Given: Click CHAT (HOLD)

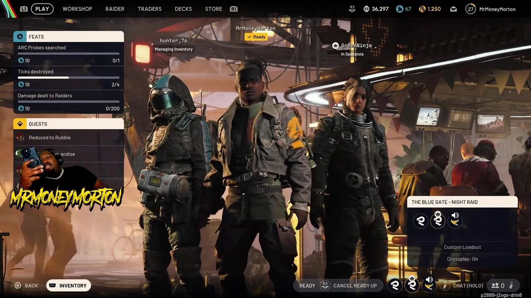Looking at the screenshot, I should click(468, 286).
